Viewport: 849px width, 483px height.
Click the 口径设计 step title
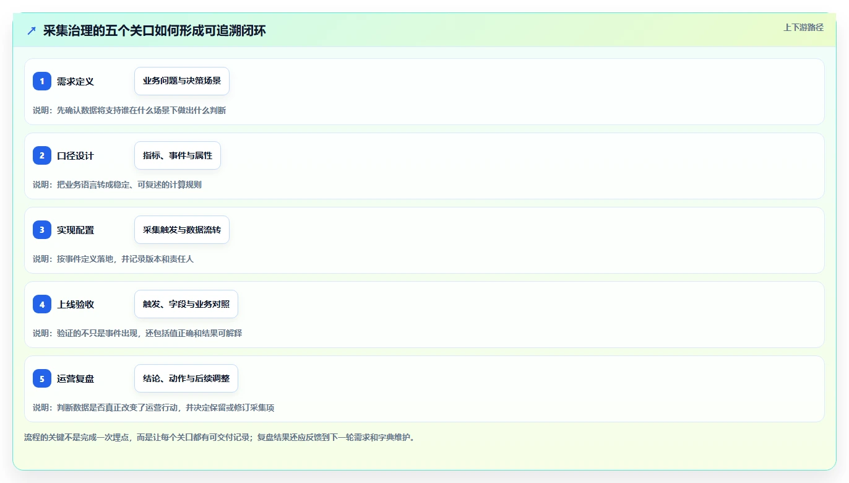75,156
